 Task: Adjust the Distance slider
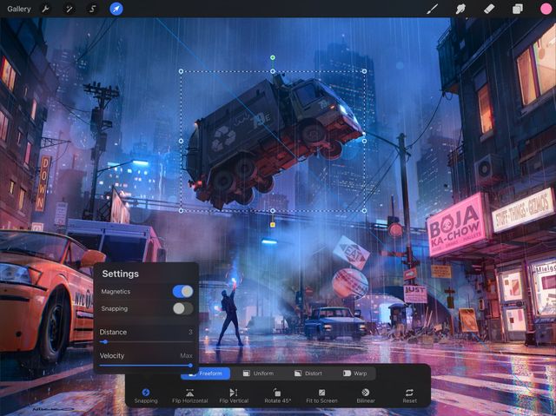pyautogui.click(x=146, y=342)
